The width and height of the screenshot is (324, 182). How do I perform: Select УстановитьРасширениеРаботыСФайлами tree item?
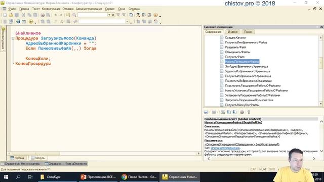pos(252,96)
